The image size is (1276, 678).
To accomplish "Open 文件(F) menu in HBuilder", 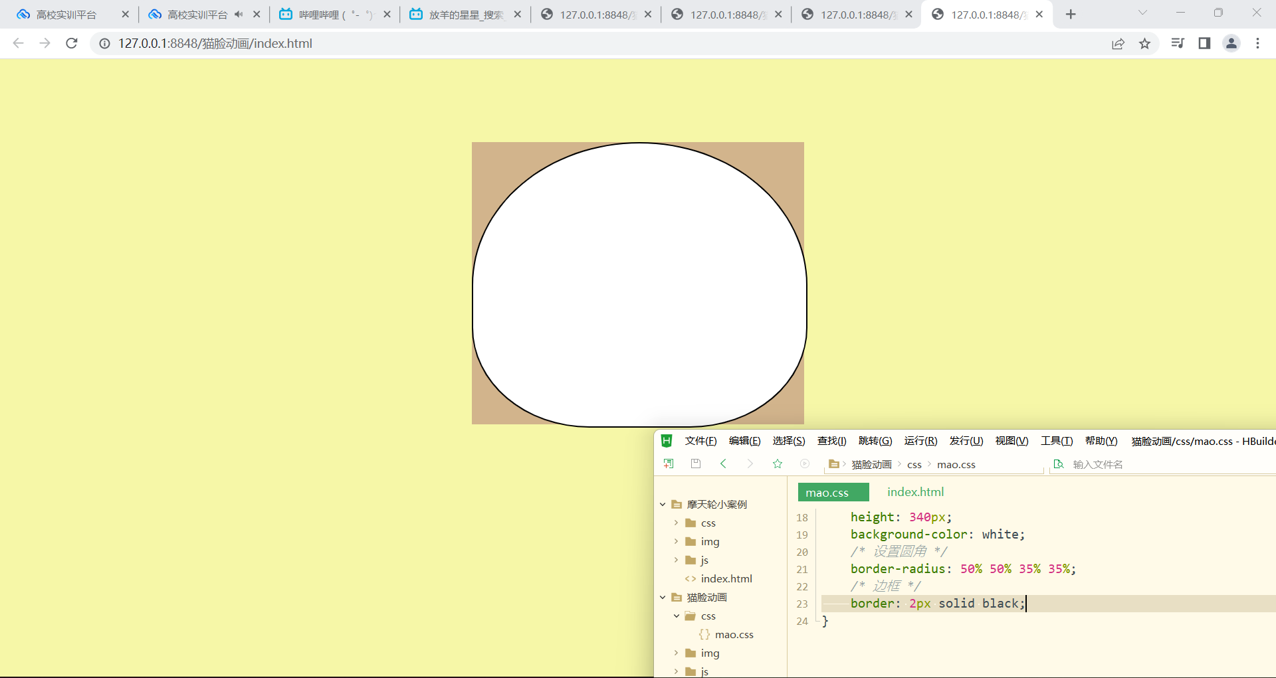I will pos(700,441).
